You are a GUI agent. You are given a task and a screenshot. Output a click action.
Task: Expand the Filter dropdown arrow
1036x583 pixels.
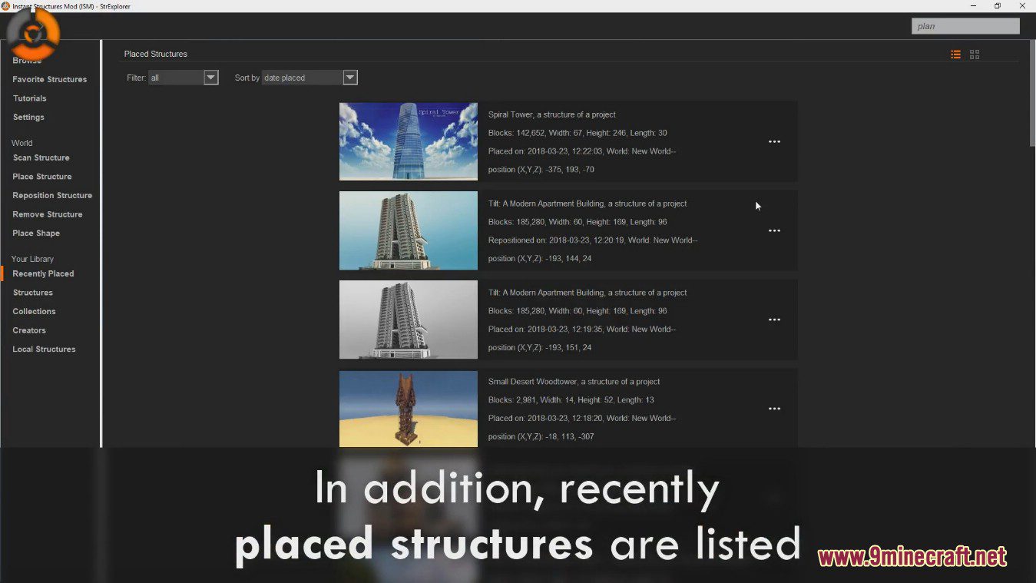211,78
